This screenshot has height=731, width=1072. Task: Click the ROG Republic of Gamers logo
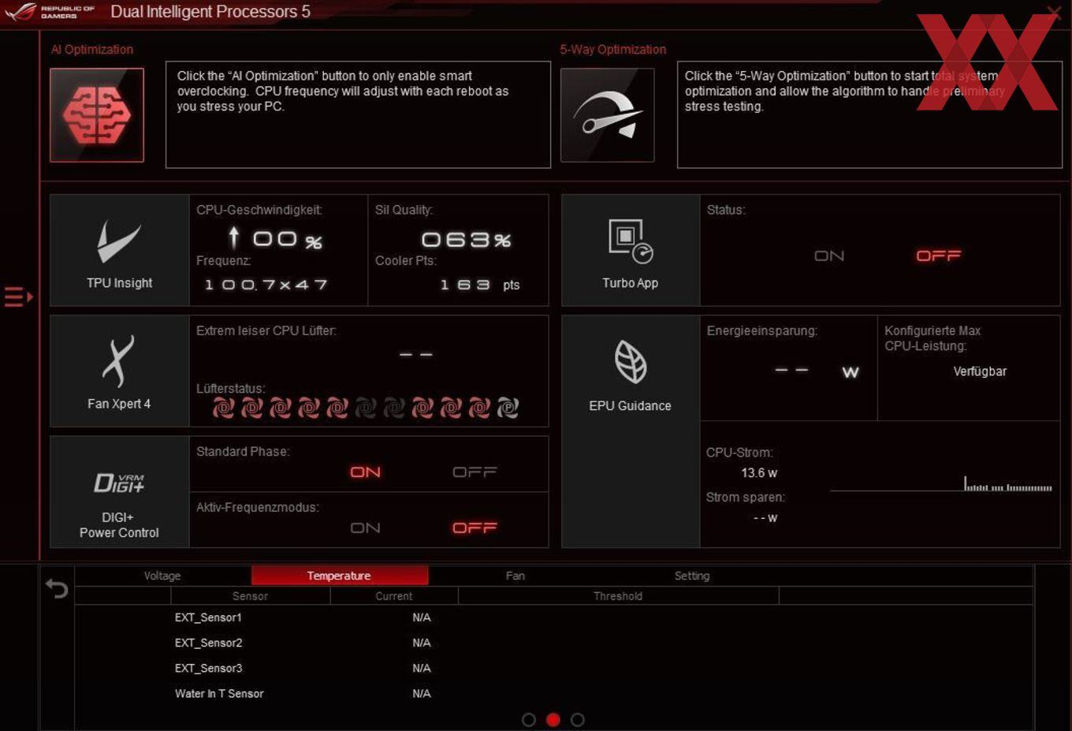pos(50,11)
